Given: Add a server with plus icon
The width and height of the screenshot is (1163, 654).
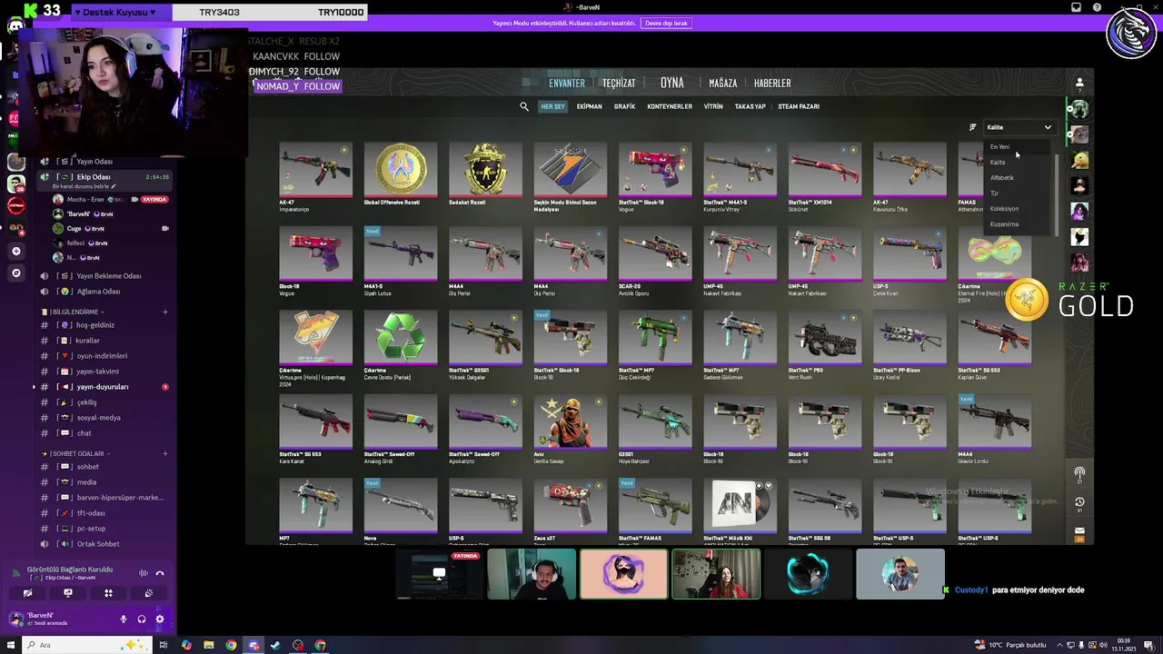Looking at the screenshot, I should point(15,251).
